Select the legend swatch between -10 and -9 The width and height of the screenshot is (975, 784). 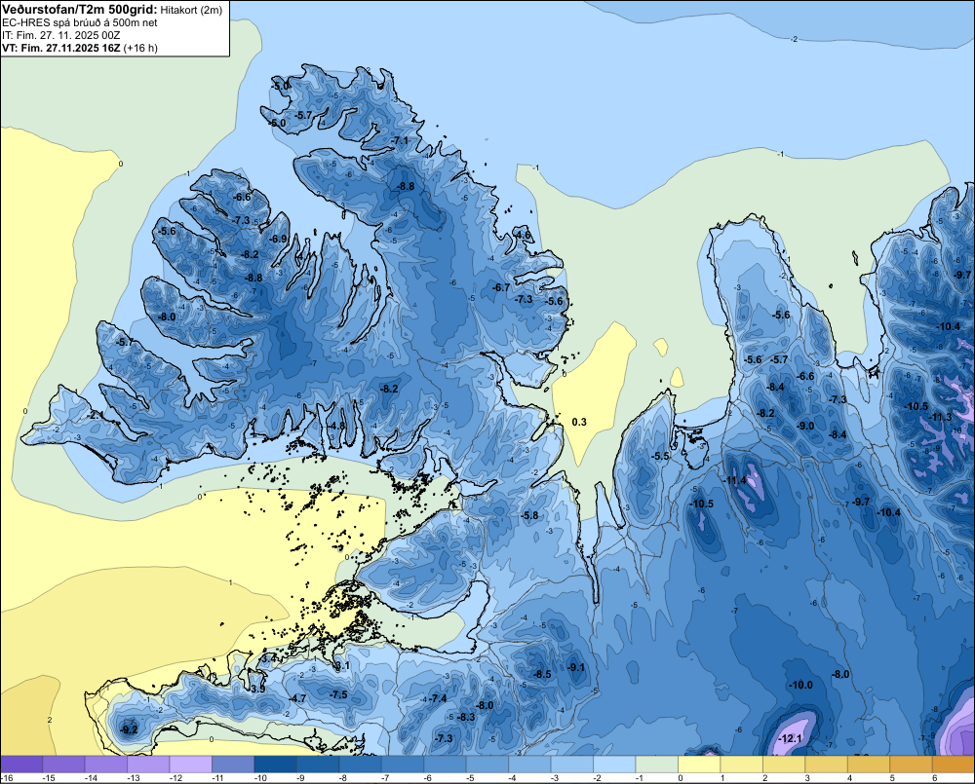[276, 765]
